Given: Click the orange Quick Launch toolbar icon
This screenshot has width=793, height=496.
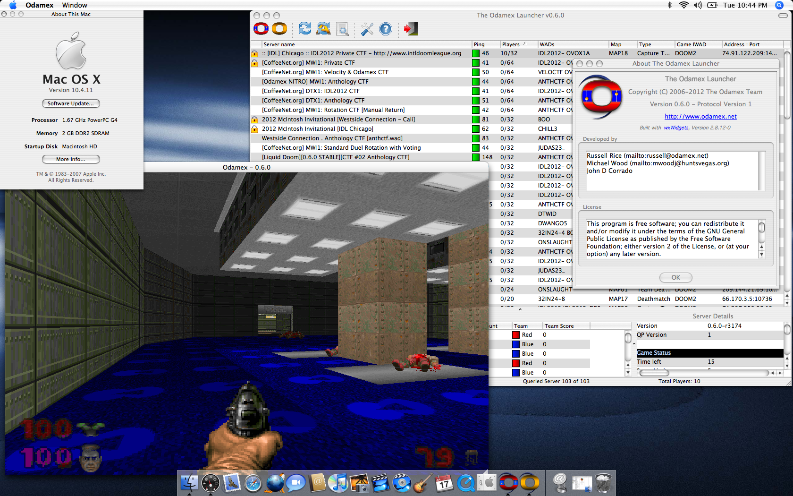Looking at the screenshot, I should [x=279, y=29].
